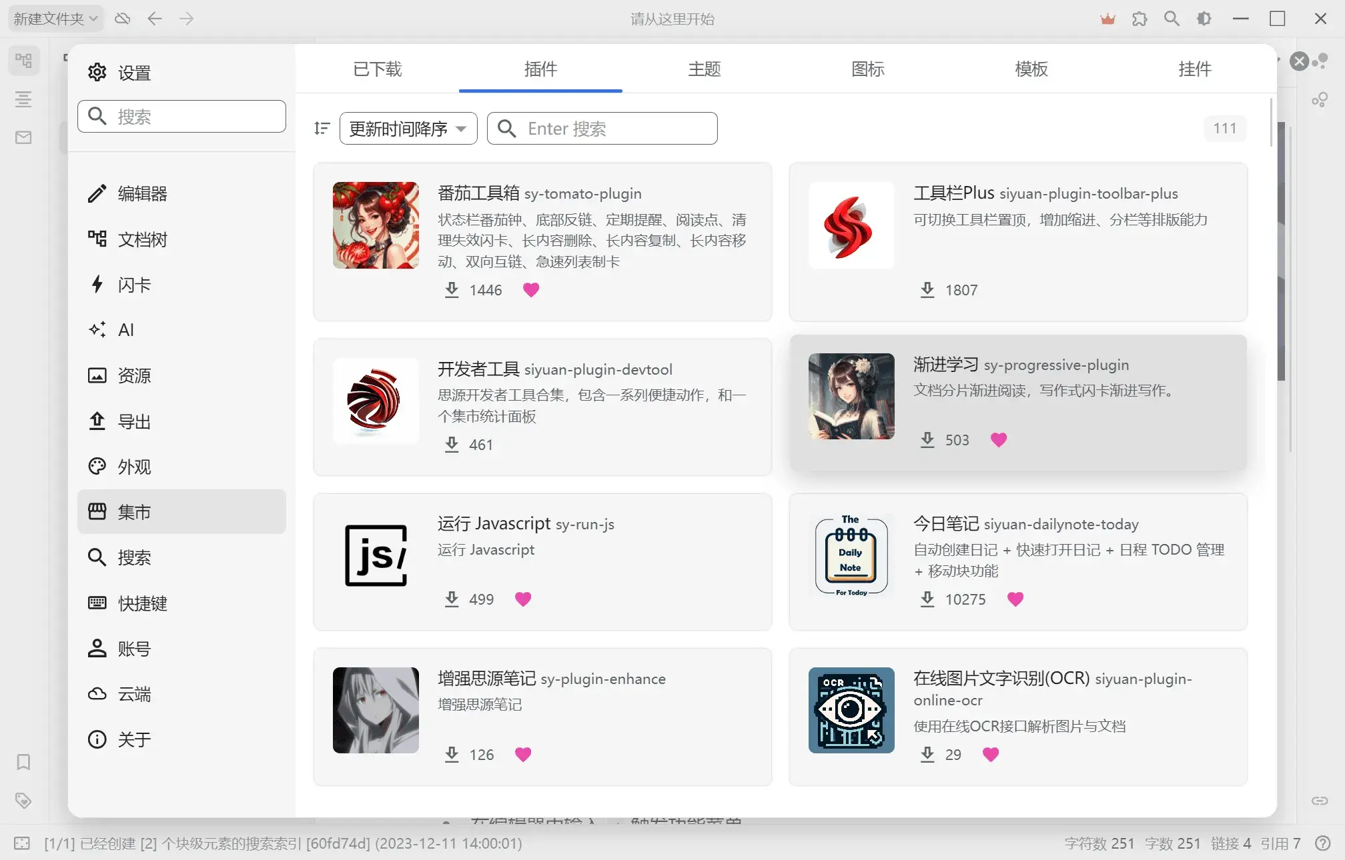Click the settings search field
Viewport: 1345px width, 860px height.
click(181, 116)
